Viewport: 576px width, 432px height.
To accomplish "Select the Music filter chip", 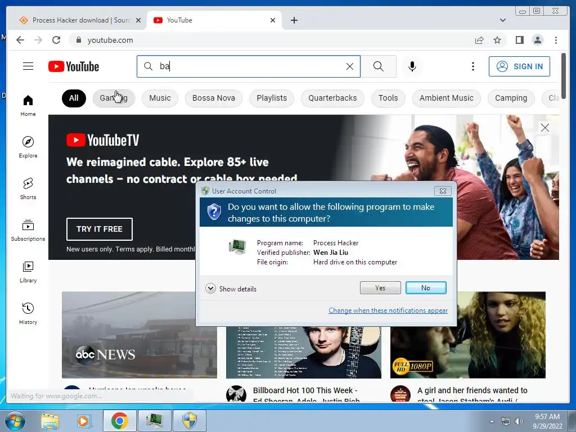I will click(x=160, y=98).
